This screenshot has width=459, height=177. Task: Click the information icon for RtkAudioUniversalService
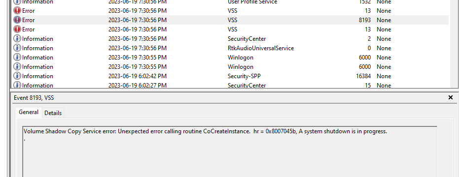click(x=17, y=48)
